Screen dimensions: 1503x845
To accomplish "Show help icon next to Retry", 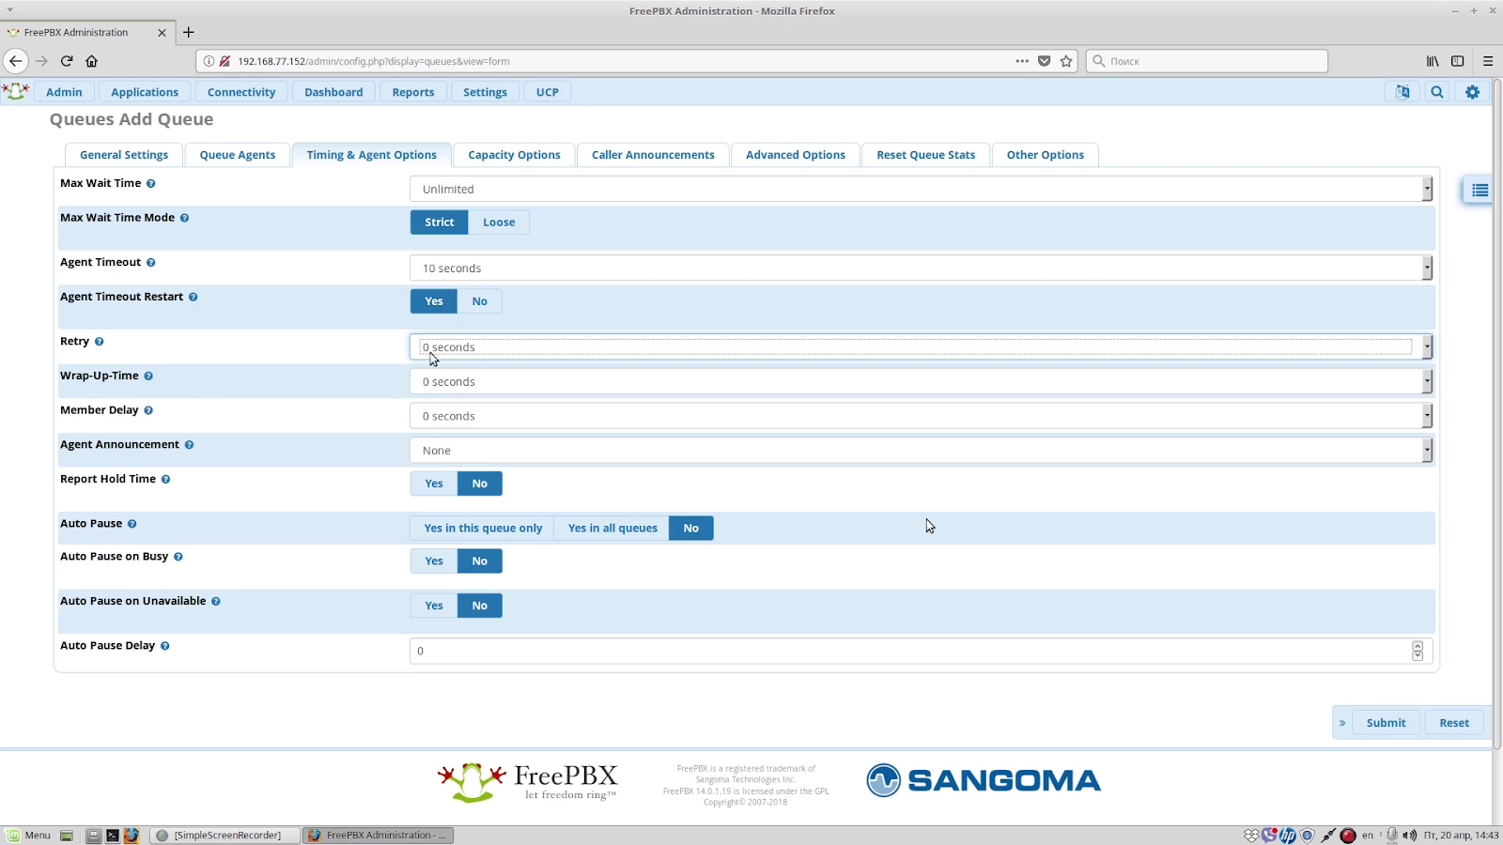I will (x=99, y=342).
